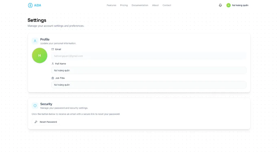Focus the Job Title input field
The height and width of the screenshot is (152, 277).
coord(149,85)
